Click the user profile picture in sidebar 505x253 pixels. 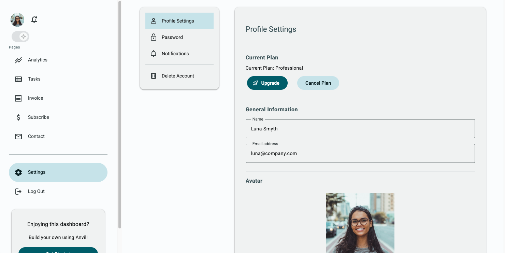[17, 20]
